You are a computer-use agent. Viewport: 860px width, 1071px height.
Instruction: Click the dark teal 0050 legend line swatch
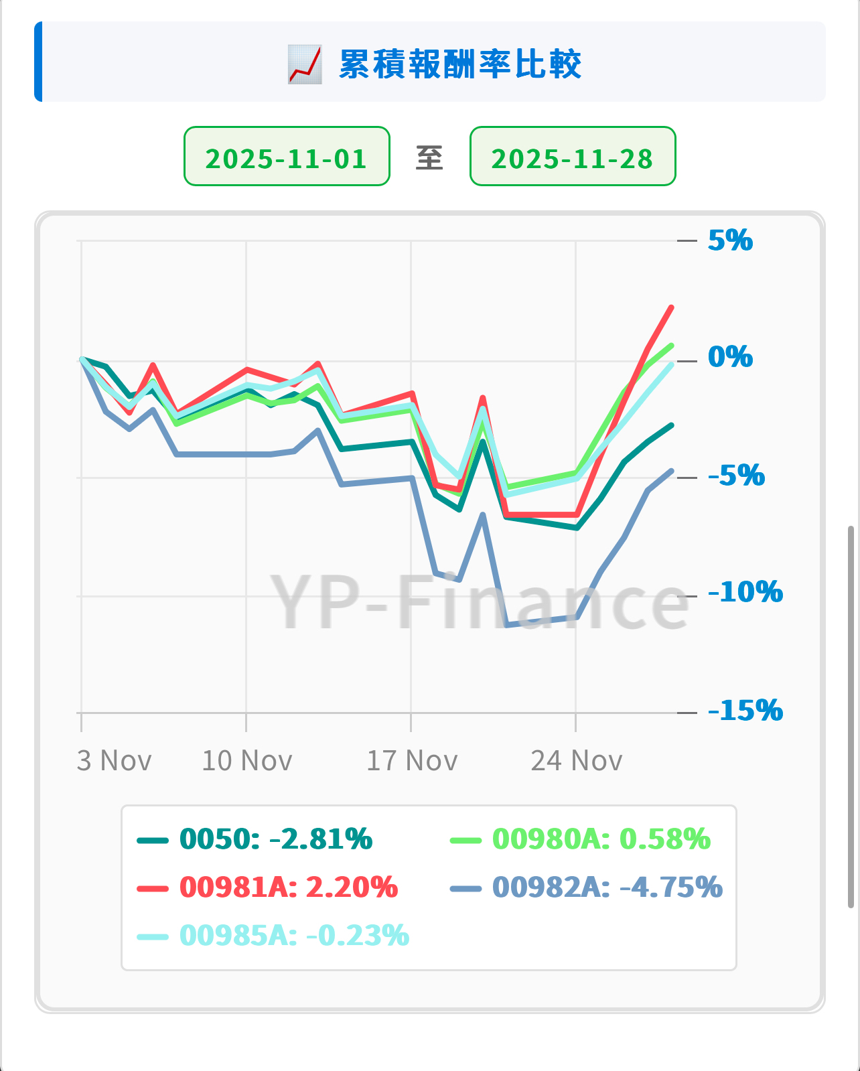coord(153,840)
